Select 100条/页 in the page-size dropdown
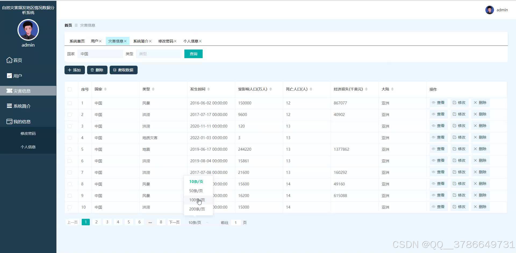Viewport: 516px width, 253px height. (198, 200)
